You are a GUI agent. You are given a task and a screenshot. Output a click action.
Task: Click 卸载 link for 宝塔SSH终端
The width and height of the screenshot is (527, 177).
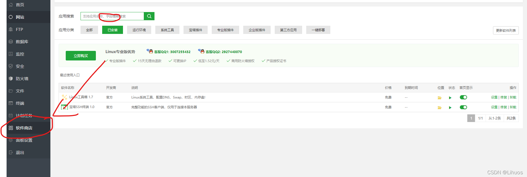(513, 107)
